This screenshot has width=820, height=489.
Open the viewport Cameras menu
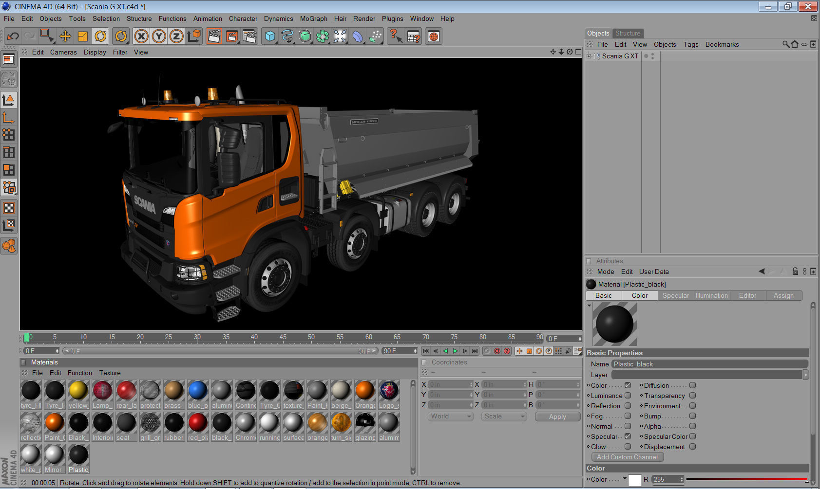point(63,52)
